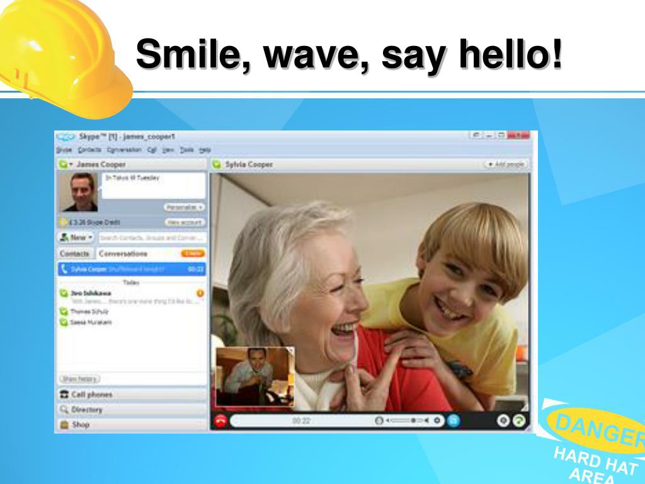Select the Saesa Murakami name in conversation list
Screen dimensions: 645x484
[x=91, y=322]
